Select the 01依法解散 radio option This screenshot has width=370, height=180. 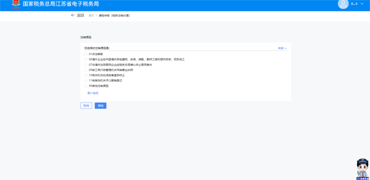pos(86,54)
